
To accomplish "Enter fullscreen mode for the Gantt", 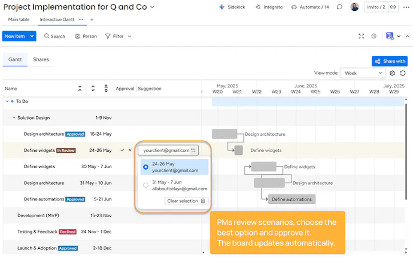I will tap(361, 36).
